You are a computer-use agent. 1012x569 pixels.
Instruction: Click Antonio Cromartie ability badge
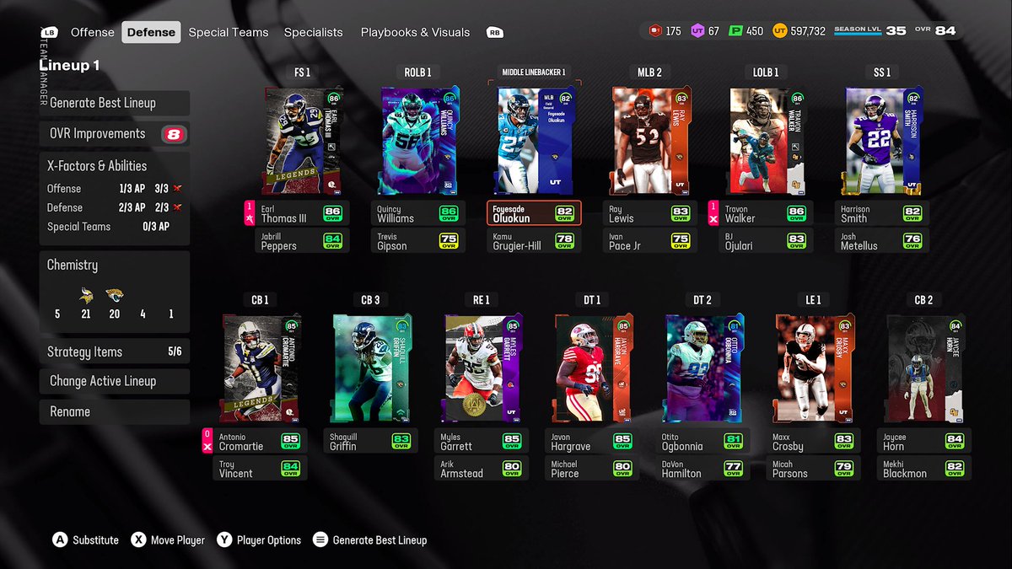click(x=207, y=441)
